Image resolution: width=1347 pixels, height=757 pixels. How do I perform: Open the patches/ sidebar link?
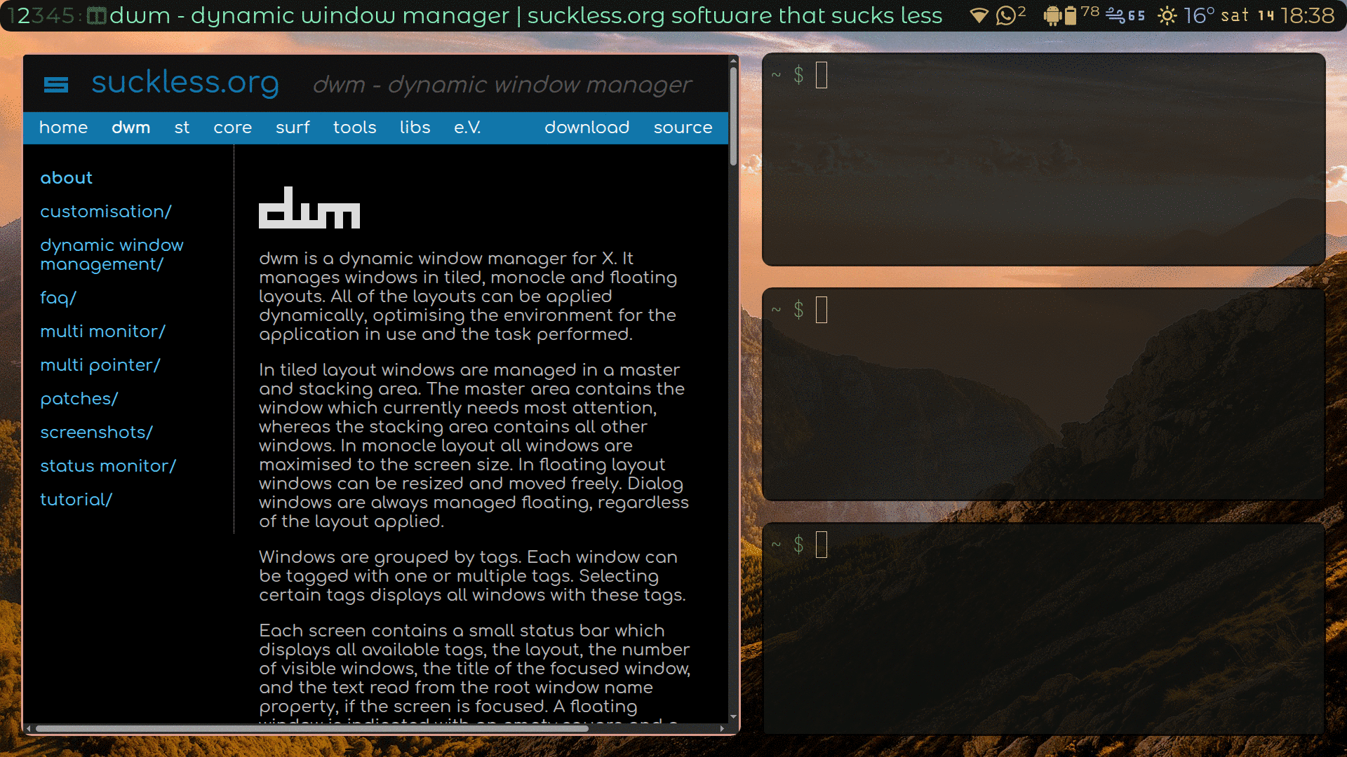tap(79, 399)
